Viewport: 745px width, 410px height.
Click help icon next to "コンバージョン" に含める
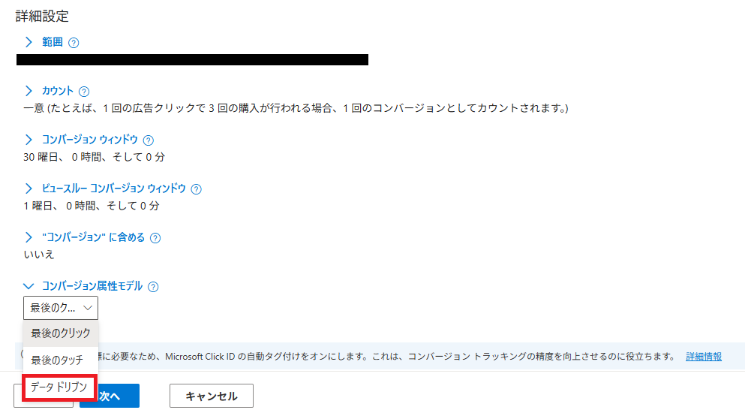pos(155,238)
